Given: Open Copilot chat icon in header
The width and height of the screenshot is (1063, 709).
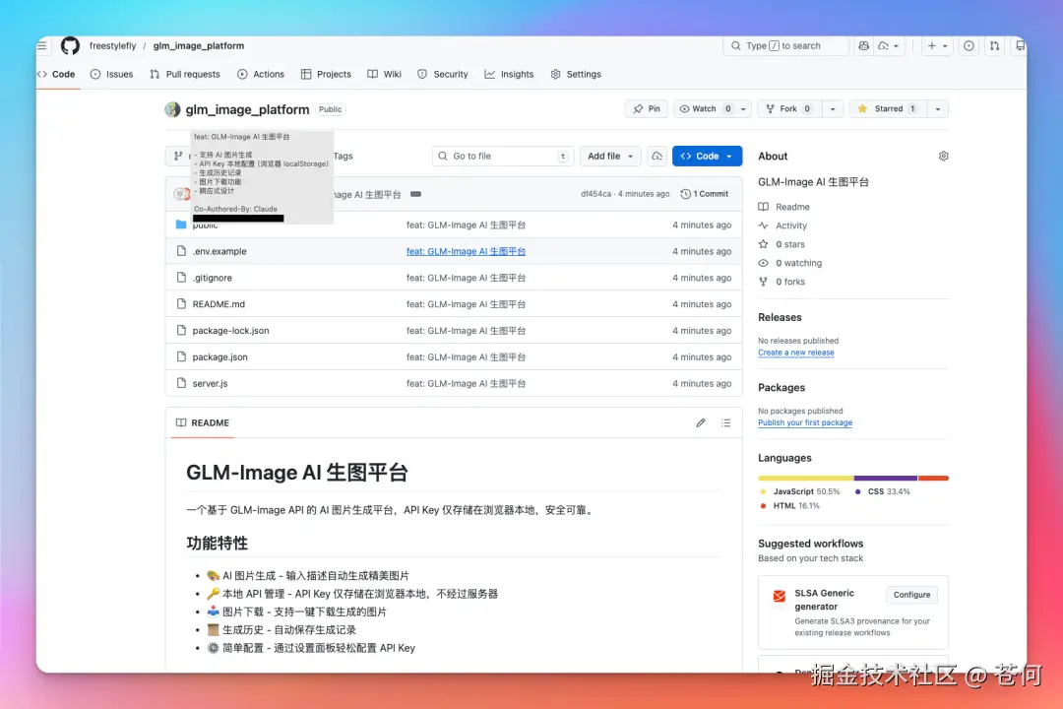Looking at the screenshot, I should pyautogui.click(x=863, y=45).
